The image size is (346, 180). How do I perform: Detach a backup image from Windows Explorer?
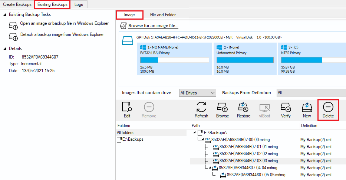(x=62, y=35)
